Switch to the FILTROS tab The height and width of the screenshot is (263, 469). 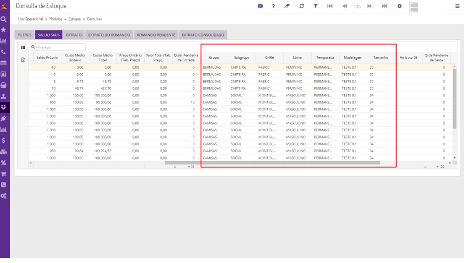(x=24, y=35)
